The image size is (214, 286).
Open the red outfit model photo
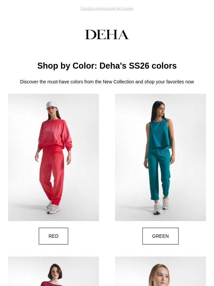53,157
